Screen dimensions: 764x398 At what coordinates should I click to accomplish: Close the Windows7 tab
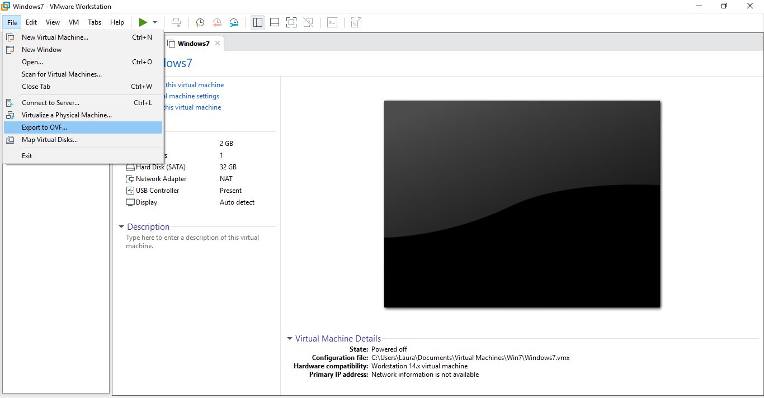(x=218, y=43)
